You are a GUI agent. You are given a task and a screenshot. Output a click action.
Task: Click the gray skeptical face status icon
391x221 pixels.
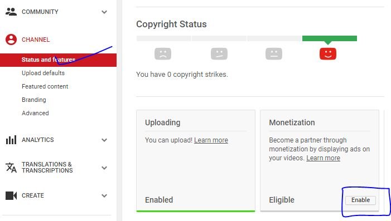pos(219,53)
